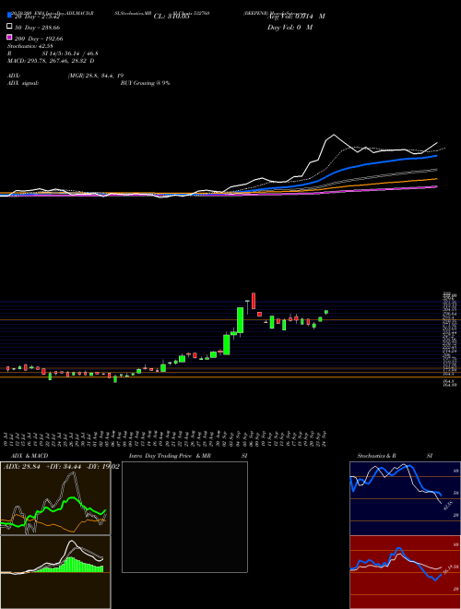
Task: Click the 'CL: 310.05' closing price text
Action: 171,17
